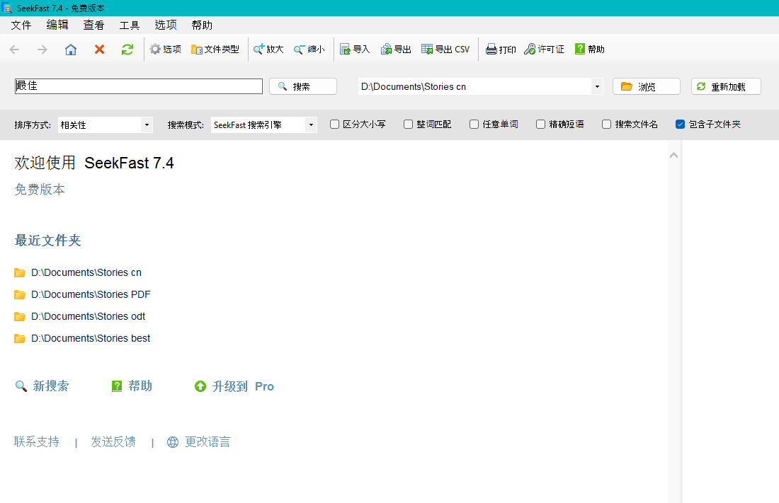Click the 导出 export tool
Screen dimensions: 779x503
pos(396,49)
